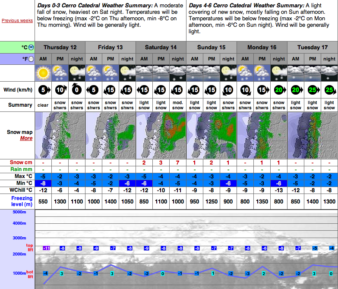Select the °C temperature radio button
The image size is (338, 289).
coord(31,47)
